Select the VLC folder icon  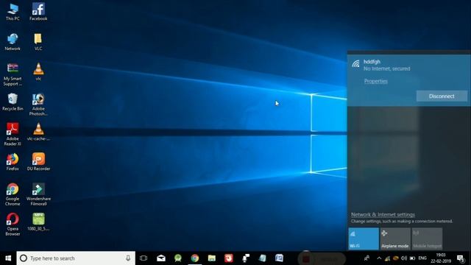click(38, 42)
